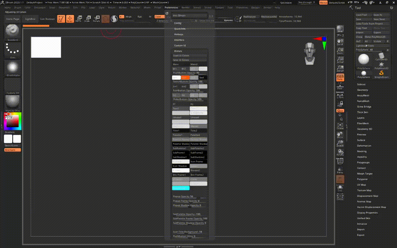Click the Frame icon in right shelf

[x=340, y=126]
